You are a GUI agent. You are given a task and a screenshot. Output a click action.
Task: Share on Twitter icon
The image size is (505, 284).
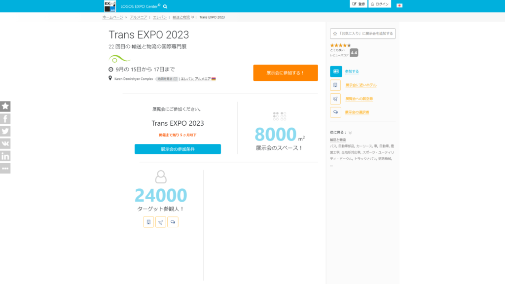point(5,131)
